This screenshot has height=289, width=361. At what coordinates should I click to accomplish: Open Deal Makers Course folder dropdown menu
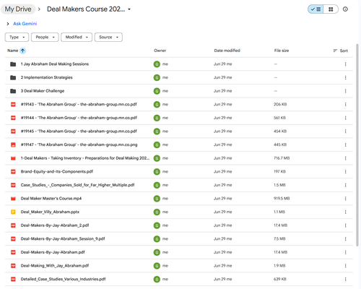(129, 9)
